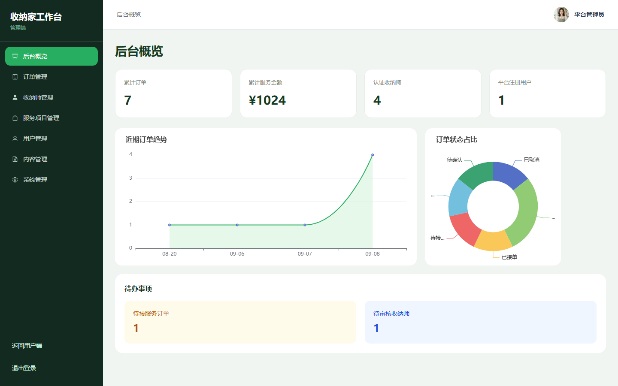The width and height of the screenshot is (618, 386).
Task: Click the 收纳师管理 person icon
Action: 15,97
